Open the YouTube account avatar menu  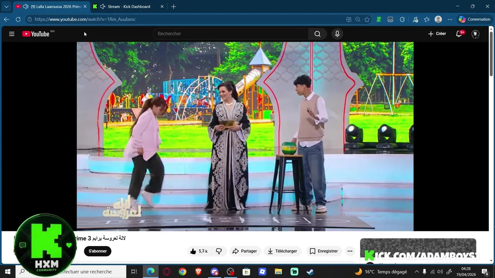(476, 34)
